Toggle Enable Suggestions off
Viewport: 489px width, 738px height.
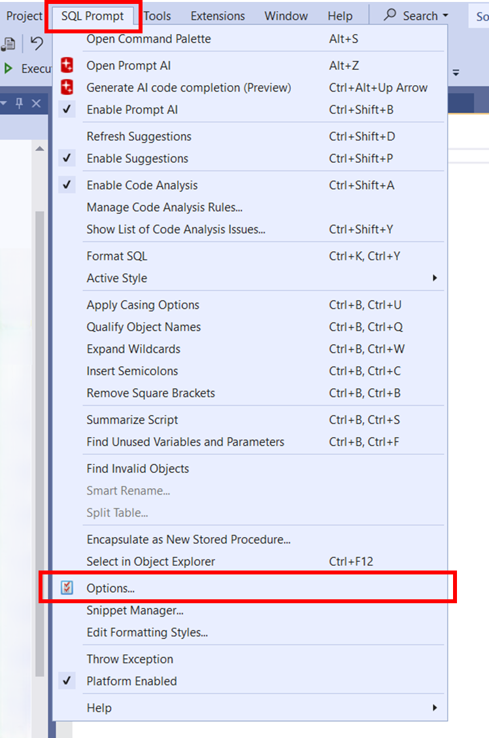click(x=137, y=158)
